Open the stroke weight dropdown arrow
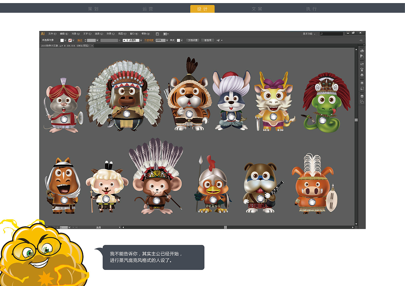This screenshot has width=405, height=286. point(97,40)
